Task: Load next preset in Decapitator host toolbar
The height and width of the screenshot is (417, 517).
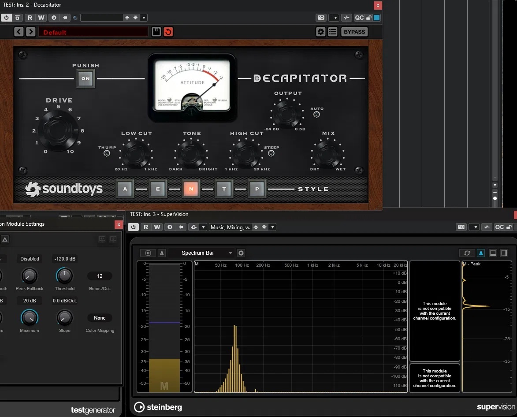Action: coord(135,18)
